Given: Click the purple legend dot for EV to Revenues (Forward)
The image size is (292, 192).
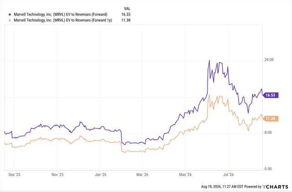Looking at the screenshot, I should tap(10, 15).
